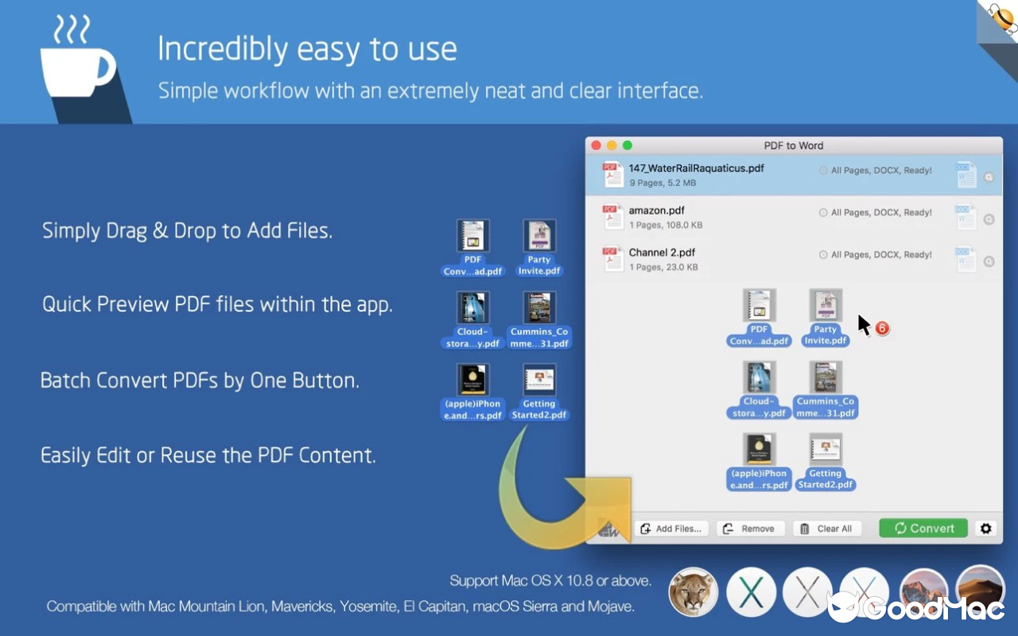Click the Yosemite X icon

(x=807, y=592)
